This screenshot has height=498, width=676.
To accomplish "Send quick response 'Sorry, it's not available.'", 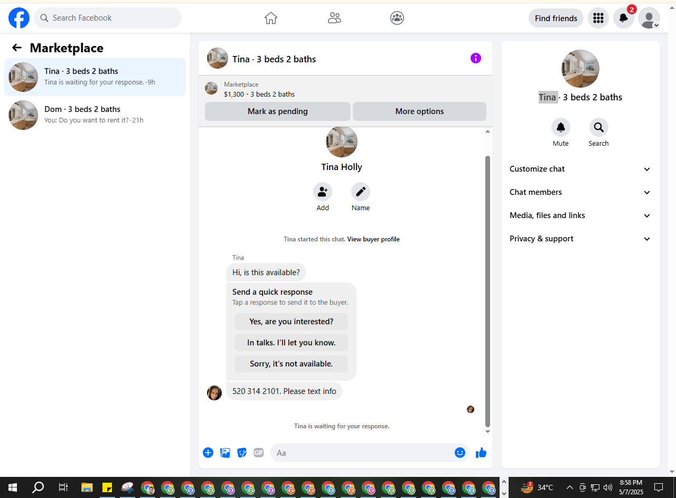I will pyautogui.click(x=292, y=364).
